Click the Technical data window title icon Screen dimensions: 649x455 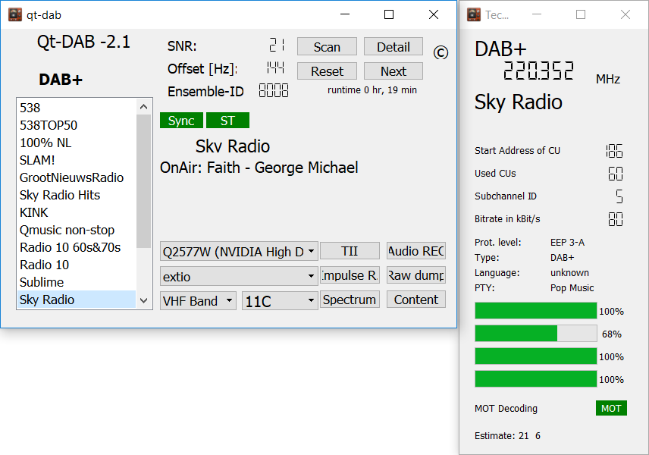click(474, 14)
